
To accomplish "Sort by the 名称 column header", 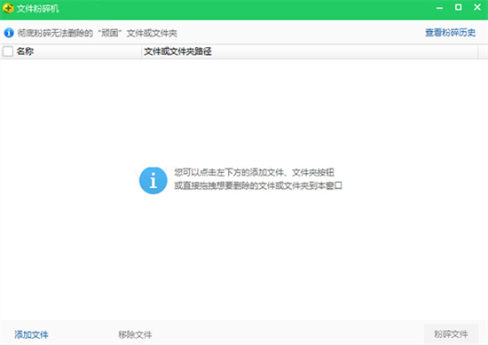I will [x=25, y=51].
